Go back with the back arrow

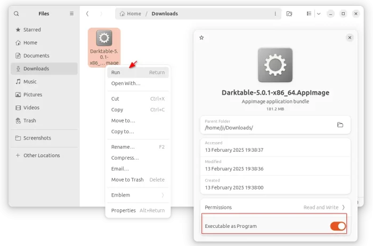[87, 14]
